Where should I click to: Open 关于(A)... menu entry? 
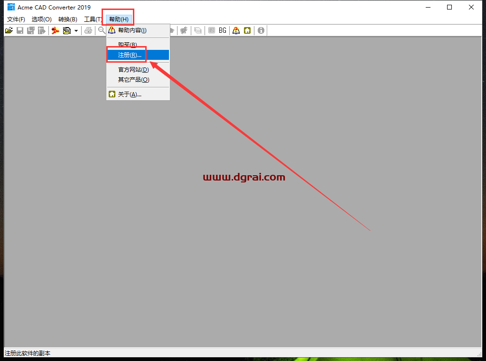click(138, 94)
